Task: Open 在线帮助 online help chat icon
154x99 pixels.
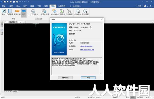Action: (x=54, y=12)
